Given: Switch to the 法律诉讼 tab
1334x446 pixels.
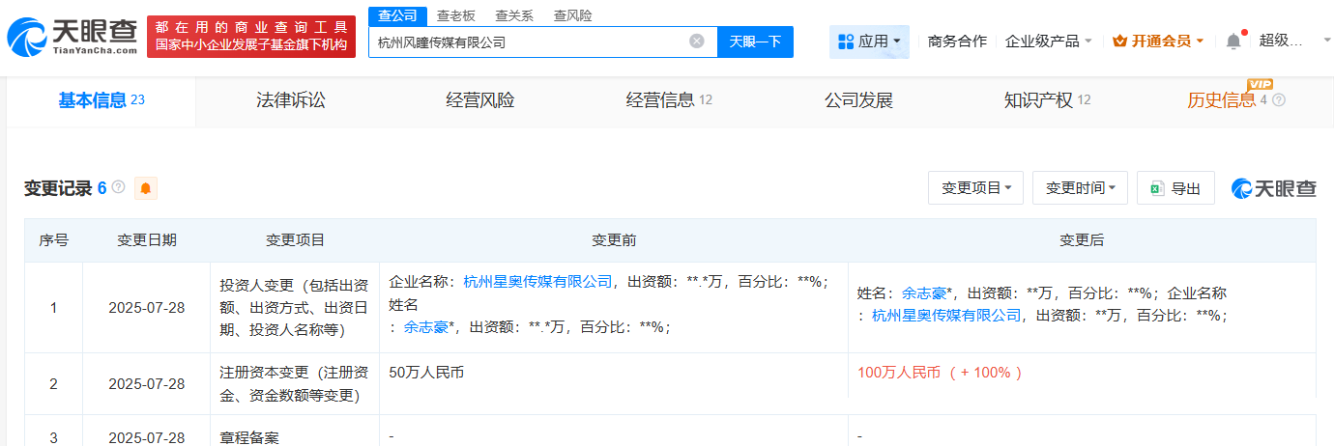Looking at the screenshot, I should pos(291,100).
